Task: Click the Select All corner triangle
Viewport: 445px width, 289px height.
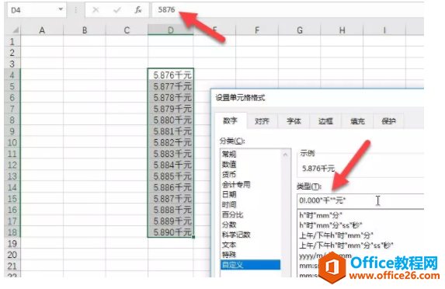Action: [16, 30]
